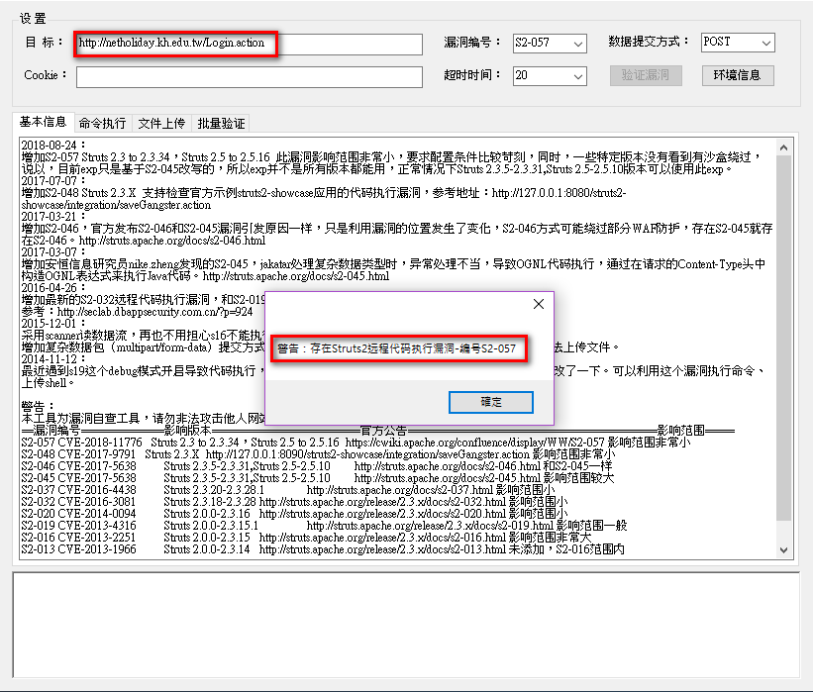The height and width of the screenshot is (692, 813).
Task: Click the 验证漏洞 button
Action: 646,75
